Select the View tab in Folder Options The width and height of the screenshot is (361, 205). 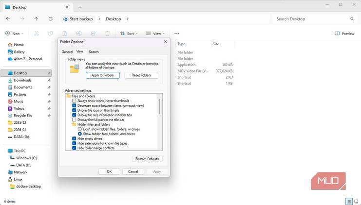(x=80, y=51)
